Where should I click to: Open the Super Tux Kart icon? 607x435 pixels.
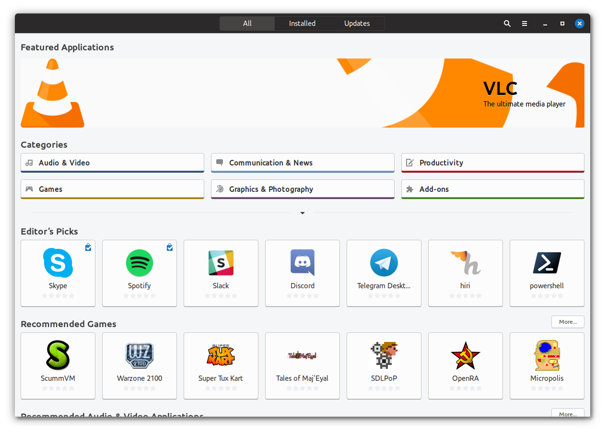(221, 355)
